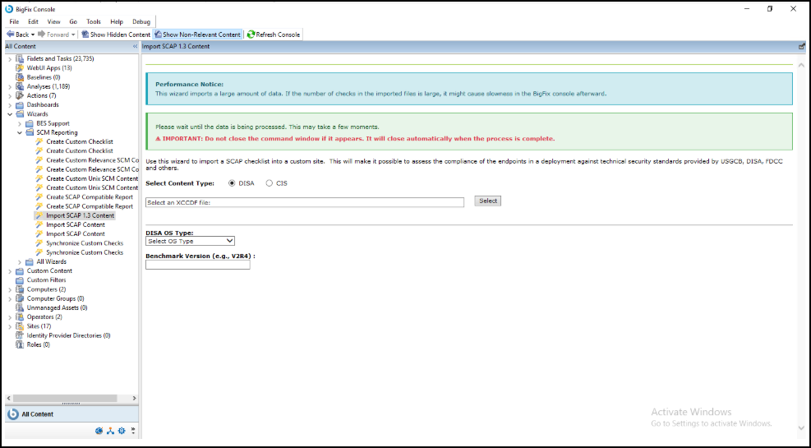Click the Unmanaged Assets node icon
The height and width of the screenshot is (448, 811).
click(x=20, y=307)
